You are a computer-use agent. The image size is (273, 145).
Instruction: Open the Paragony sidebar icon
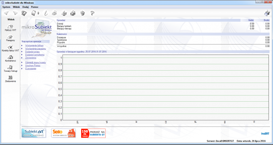10,38
